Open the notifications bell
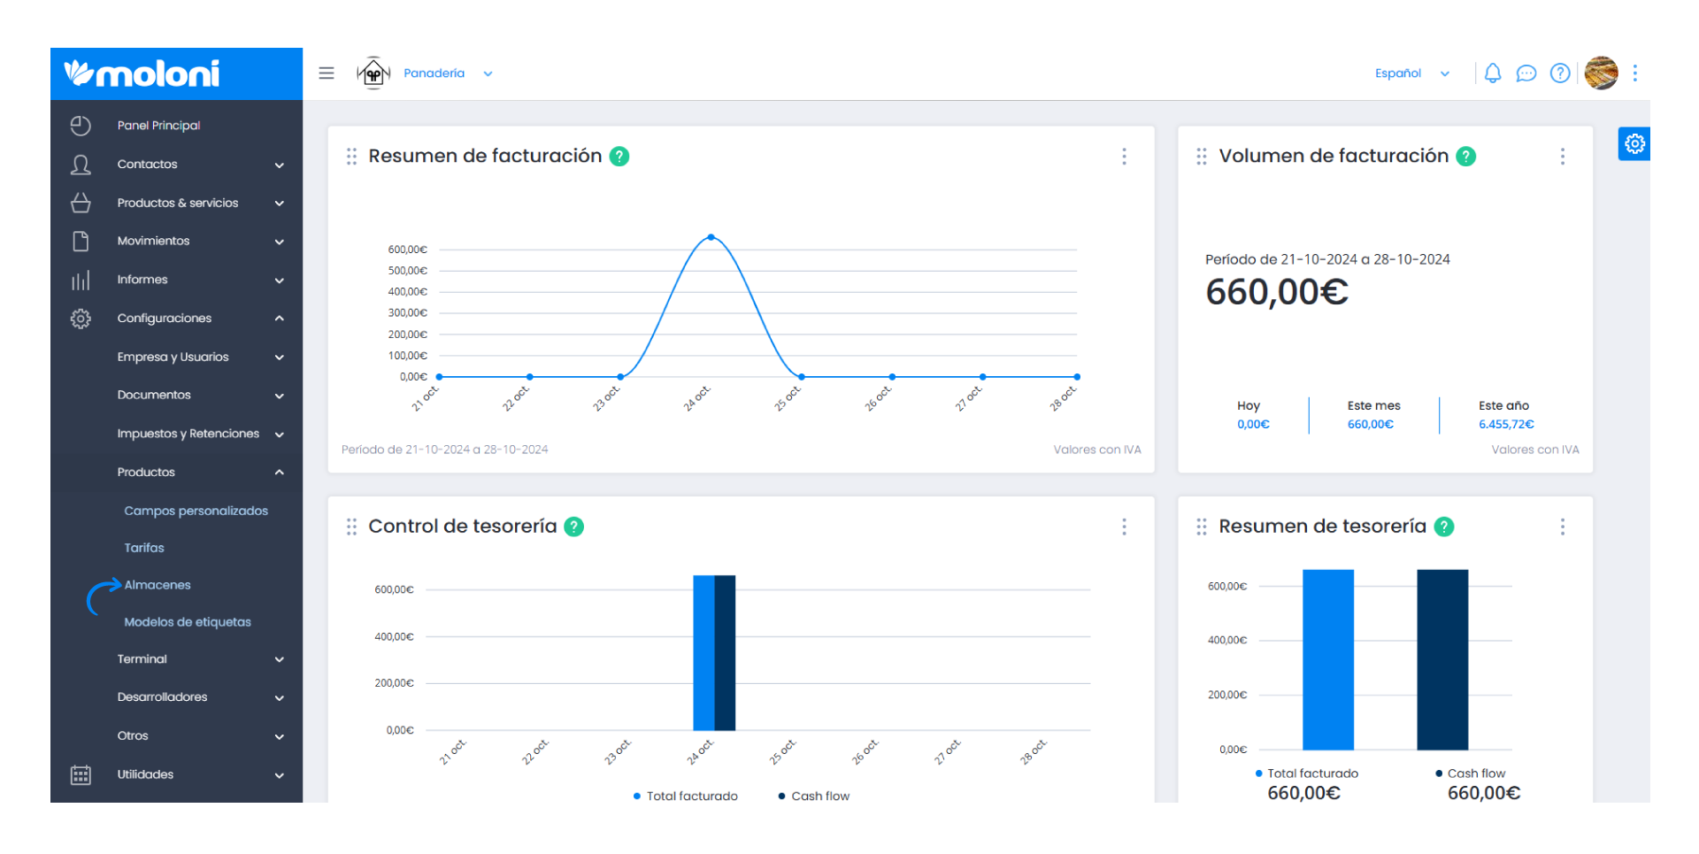This screenshot has width=1699, height=854. point(1493,73)
